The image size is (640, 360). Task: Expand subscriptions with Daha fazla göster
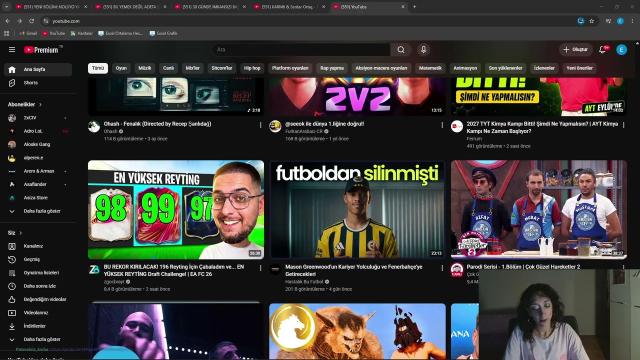[38, 211]
